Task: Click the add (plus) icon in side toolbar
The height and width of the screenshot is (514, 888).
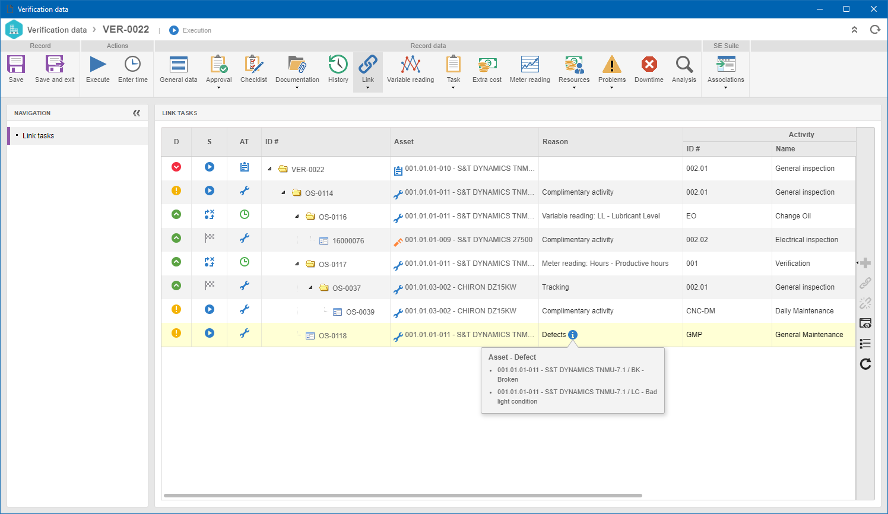Action: [865, 263]
